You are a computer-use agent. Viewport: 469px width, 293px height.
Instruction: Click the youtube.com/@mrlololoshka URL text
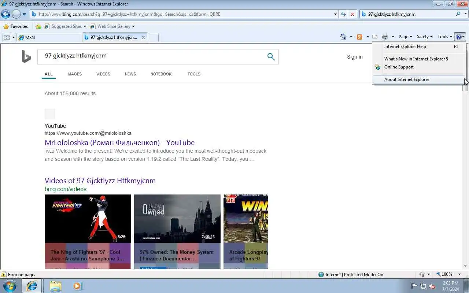(x=88, y=133)
